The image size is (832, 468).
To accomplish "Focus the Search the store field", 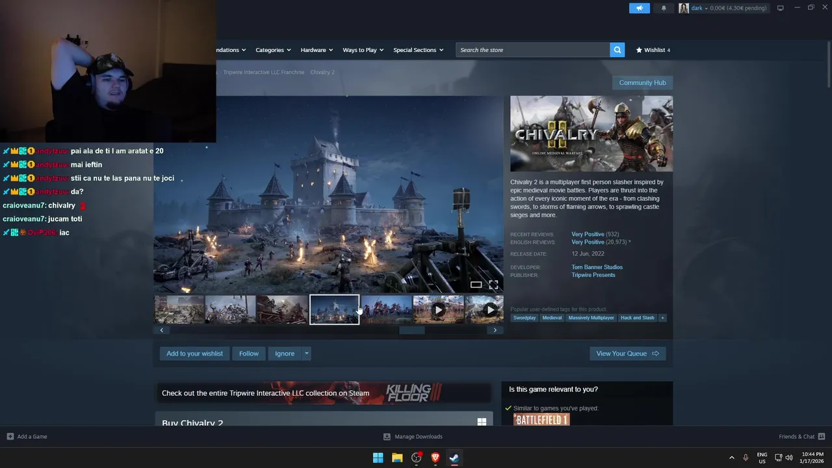I will click(x=533, y=50).
